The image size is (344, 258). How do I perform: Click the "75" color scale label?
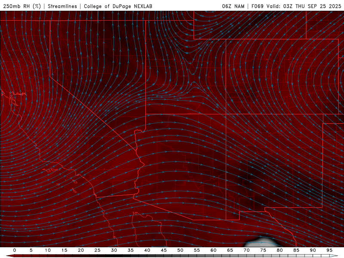tap(263, 250)
